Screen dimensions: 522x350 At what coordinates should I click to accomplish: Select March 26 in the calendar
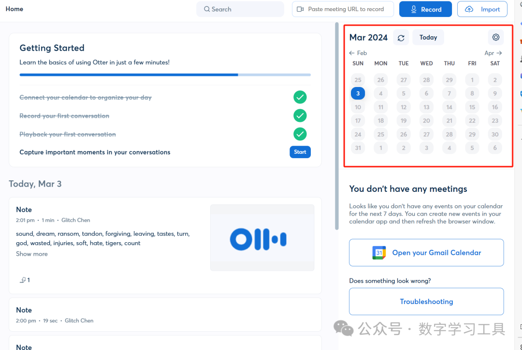(x=404, y=134)
